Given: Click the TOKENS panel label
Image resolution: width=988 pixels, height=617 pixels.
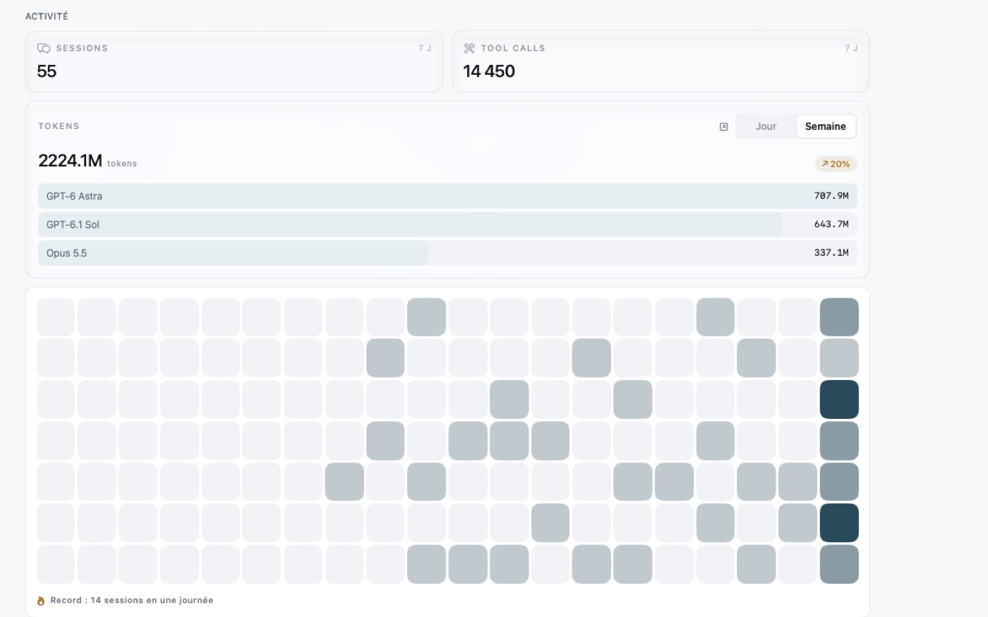Looking at the screenshot, I should pos(59,126).
